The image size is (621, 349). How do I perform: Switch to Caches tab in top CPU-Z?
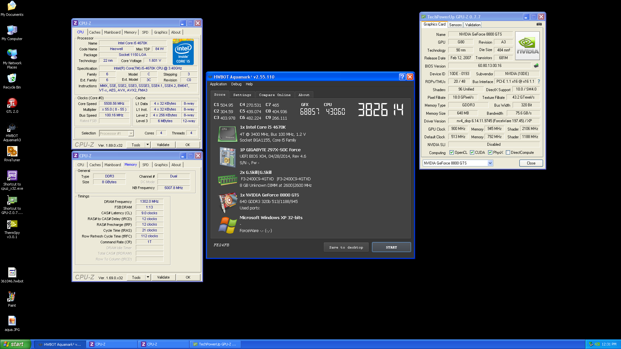click(95, 32)
